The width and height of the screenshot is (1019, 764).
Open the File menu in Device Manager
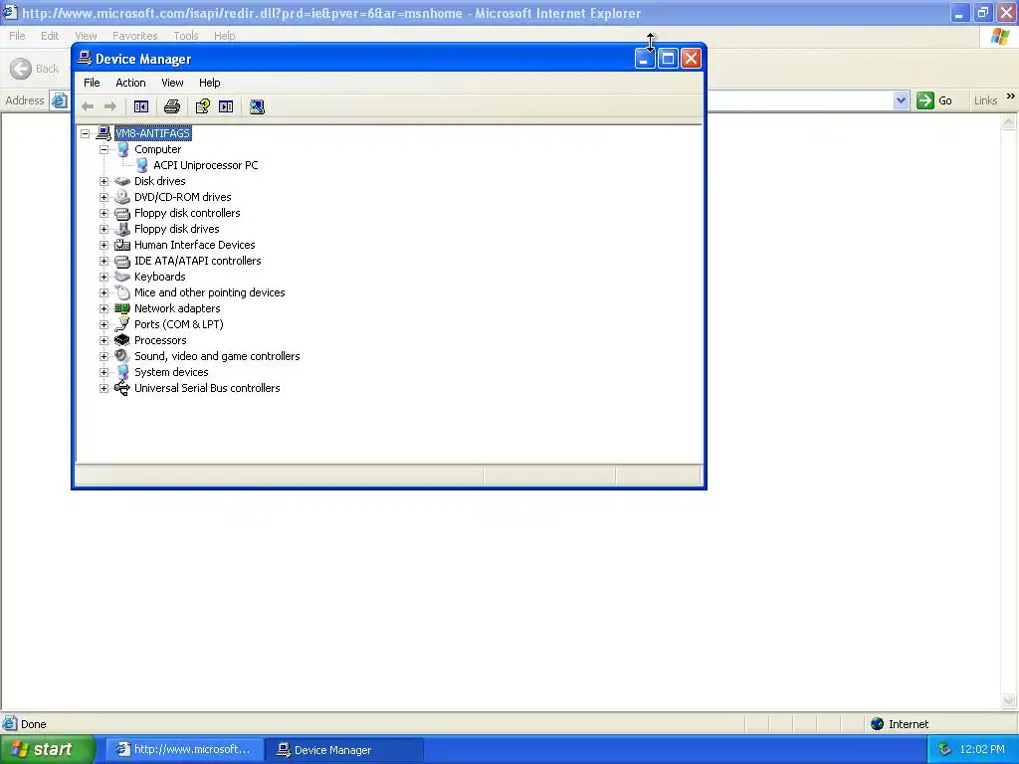click(x=92, y=83)
